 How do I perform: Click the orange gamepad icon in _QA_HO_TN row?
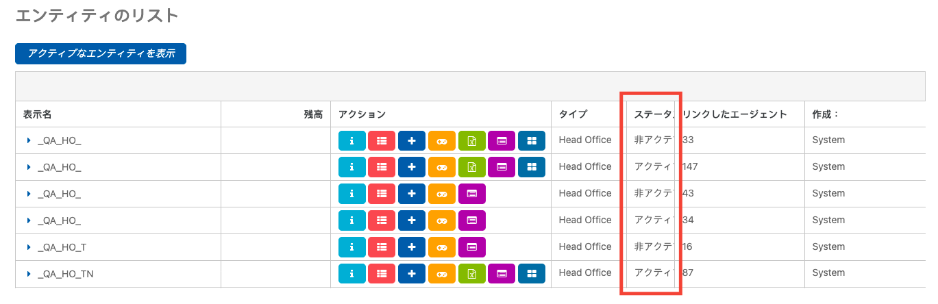pyautogui.click(x=442, y=274)
